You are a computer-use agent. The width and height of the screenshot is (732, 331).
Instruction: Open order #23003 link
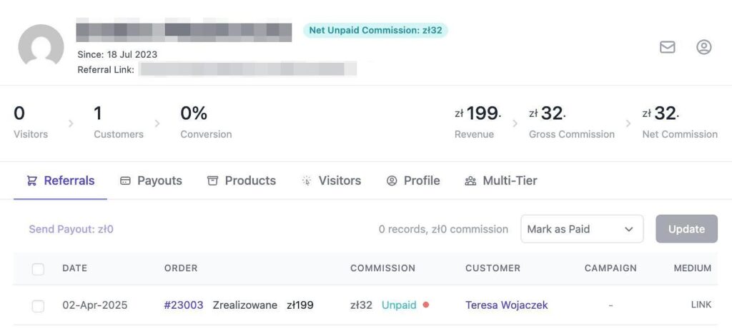click(x=184, y=305)
